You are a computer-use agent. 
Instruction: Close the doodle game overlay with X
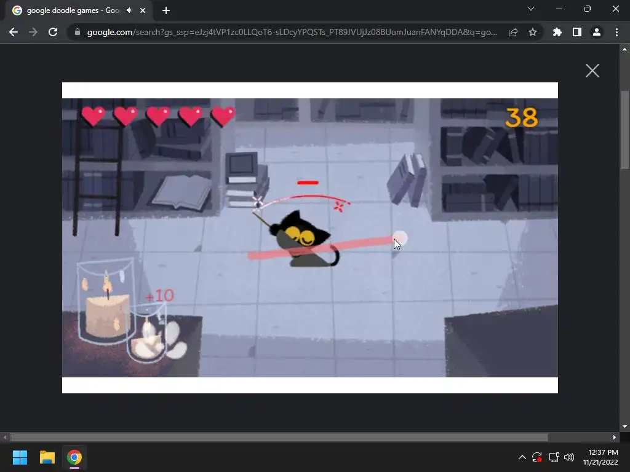click(592, 71)
